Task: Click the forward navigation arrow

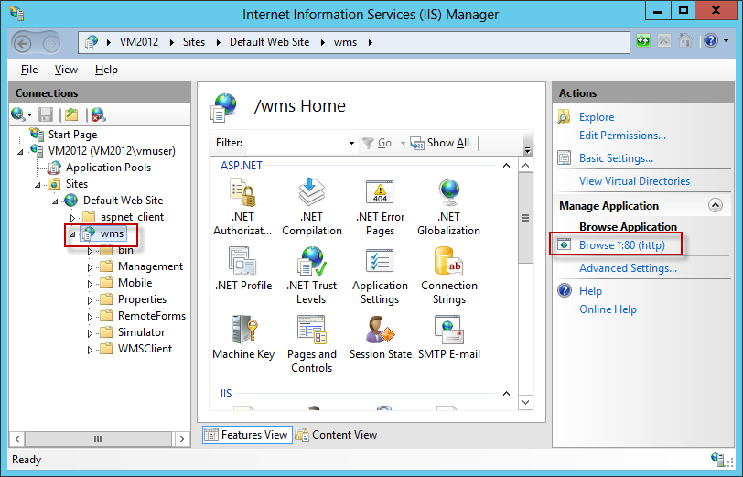Action: click(x=51, y=44)
